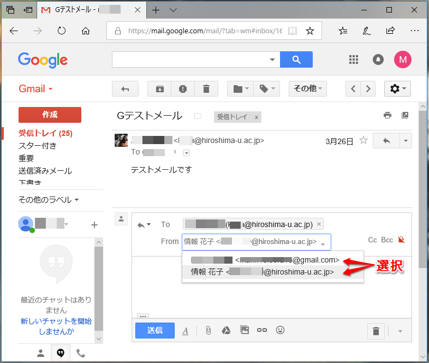Screen dimensions: 429x363
Task: Insert a link
Action: [262, 330]
